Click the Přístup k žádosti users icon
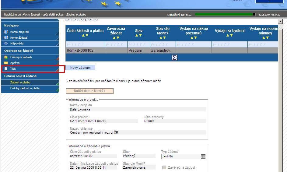The height and width of the screenshot is (172, 287). [6, 57]
